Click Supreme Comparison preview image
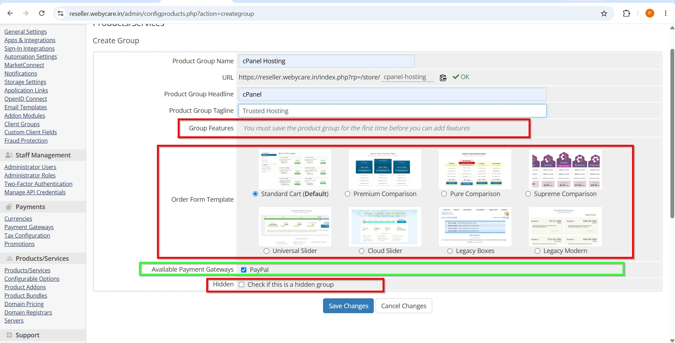Screen dimensions: 675x343 point(565,169)
